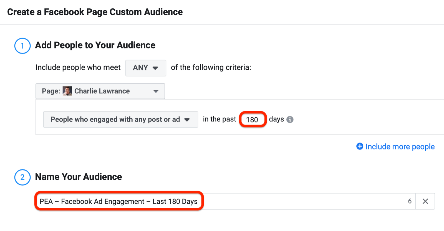Click the 'Include people who meet' text
The width and height of the screenshot is (444, 231).
coord(78,68)
